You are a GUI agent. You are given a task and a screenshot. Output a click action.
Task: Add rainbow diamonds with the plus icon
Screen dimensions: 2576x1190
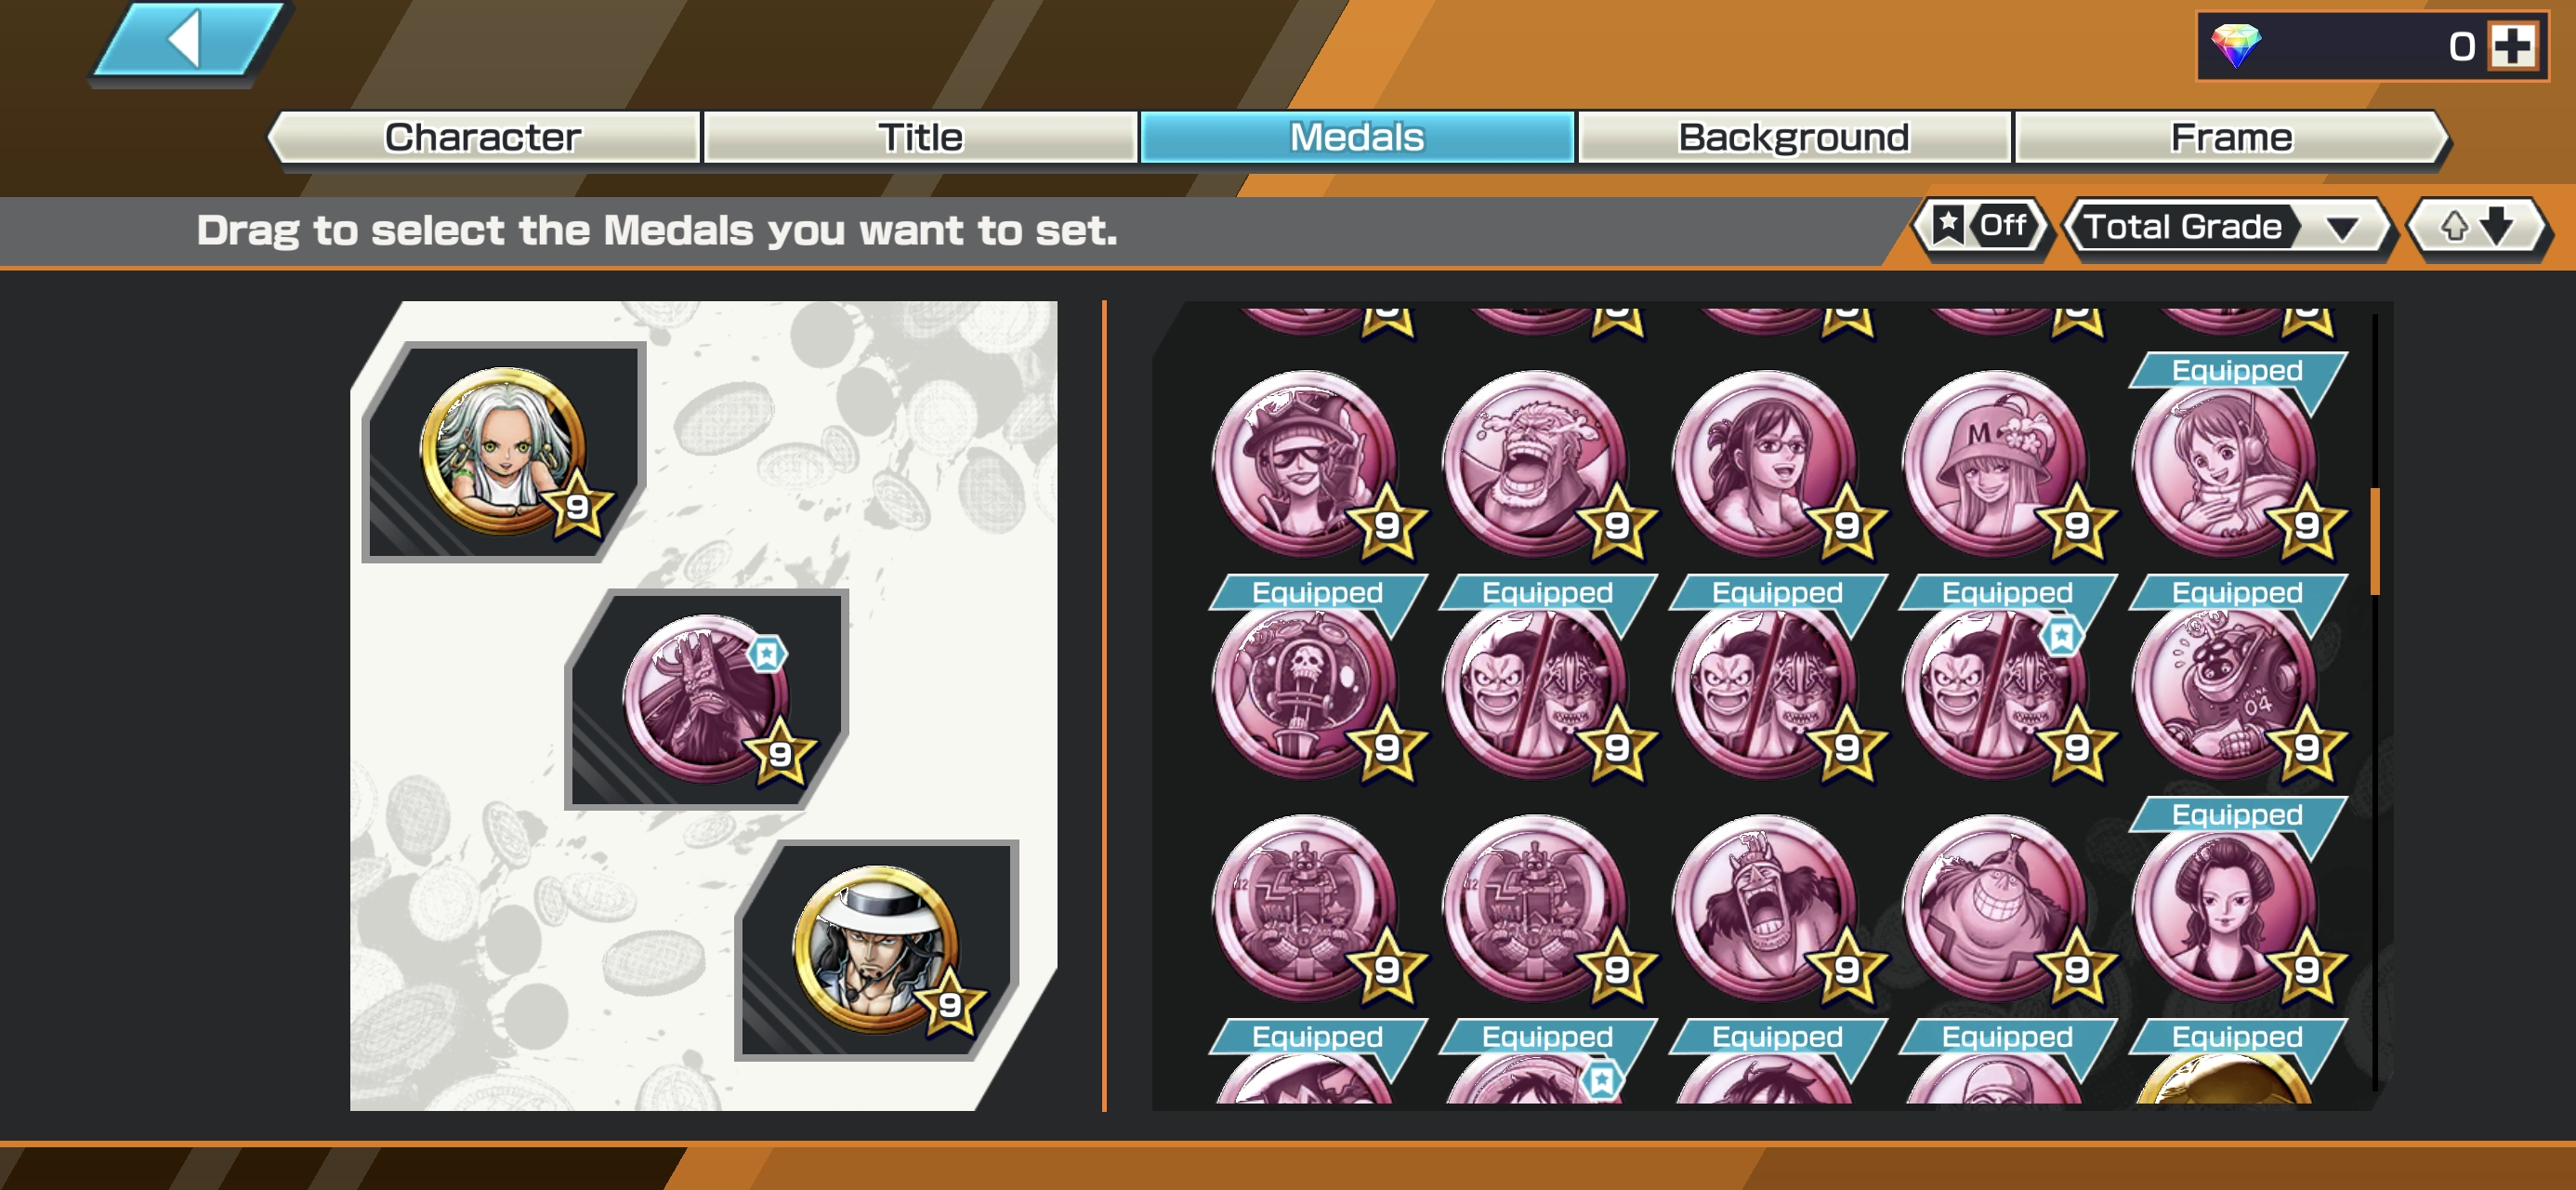point(2512,46)
